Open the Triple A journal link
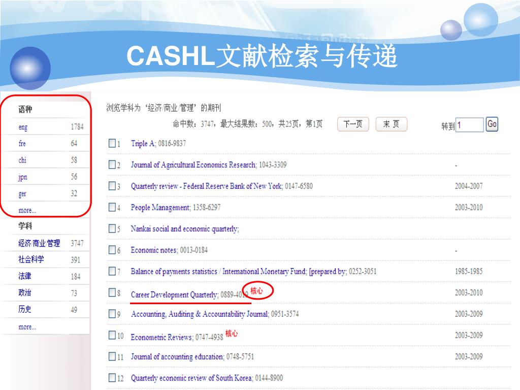Screen dimensions: 520x390 click(x=143, y=143)
